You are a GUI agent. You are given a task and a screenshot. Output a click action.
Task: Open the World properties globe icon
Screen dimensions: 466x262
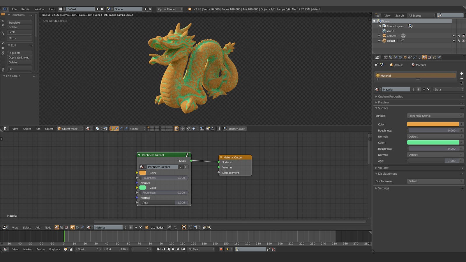tap(400, 57)
